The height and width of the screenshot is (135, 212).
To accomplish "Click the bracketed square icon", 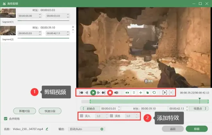I will click(171, 93).
